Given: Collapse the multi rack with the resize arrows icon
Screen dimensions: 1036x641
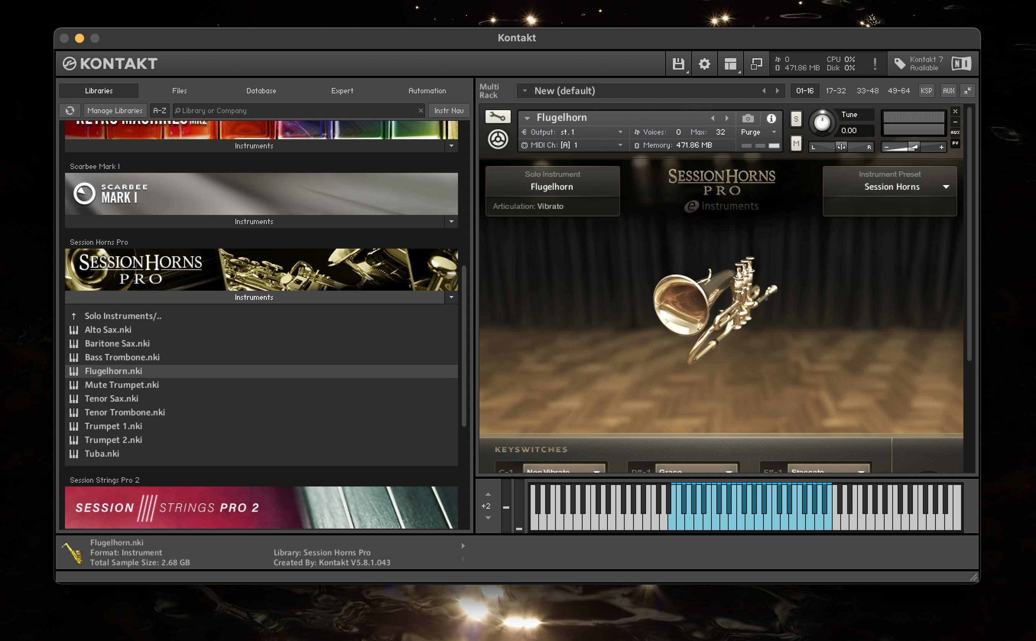Looking at the screenshot, I should (968, 91).
